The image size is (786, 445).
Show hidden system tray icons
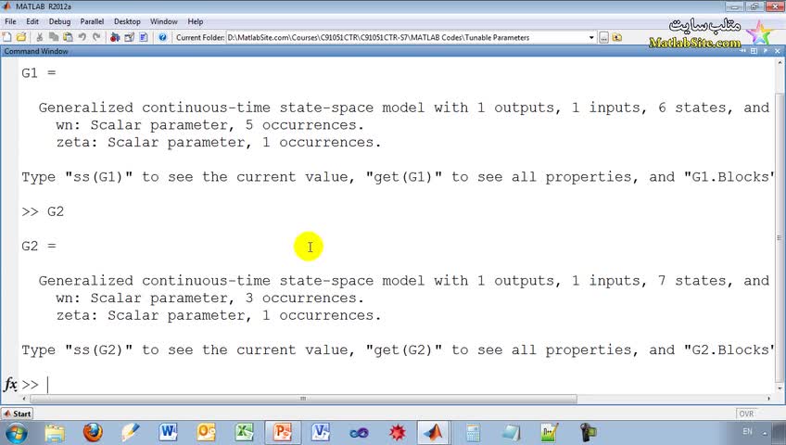pos(765,432)
